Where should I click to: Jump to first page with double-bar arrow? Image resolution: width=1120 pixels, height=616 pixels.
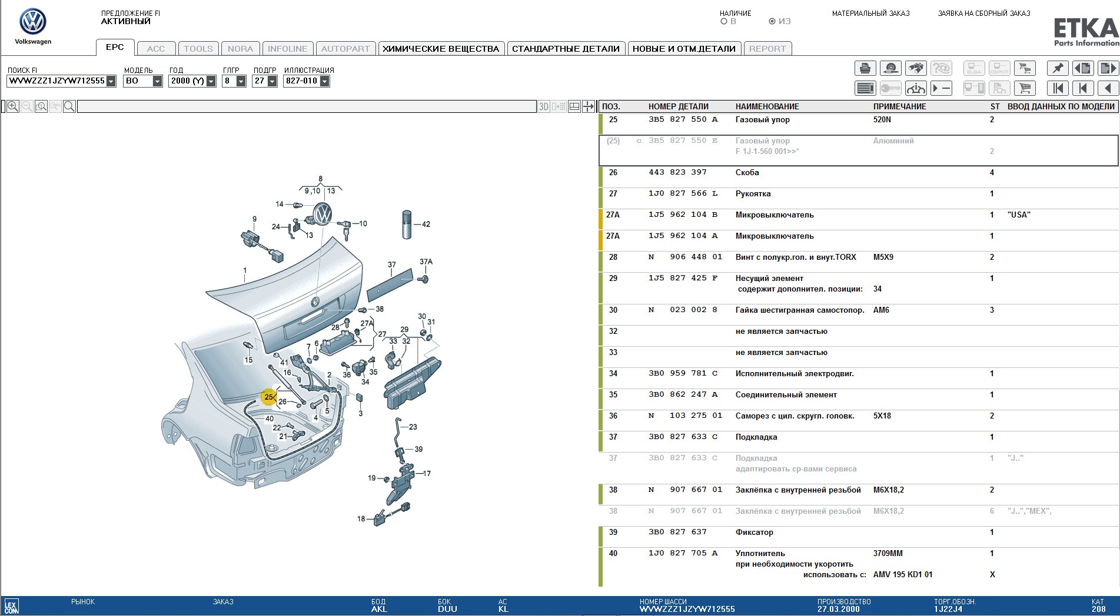pyautogui.click(x=1058, y=88)
